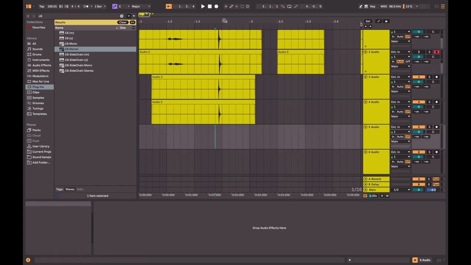The width and height of the screenshot is (471, 265).
Task: Open the Main output dropdown on 4 Audio
Action: point(400,116)
